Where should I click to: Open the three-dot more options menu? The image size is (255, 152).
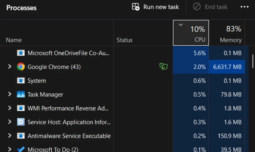[244, 7]
